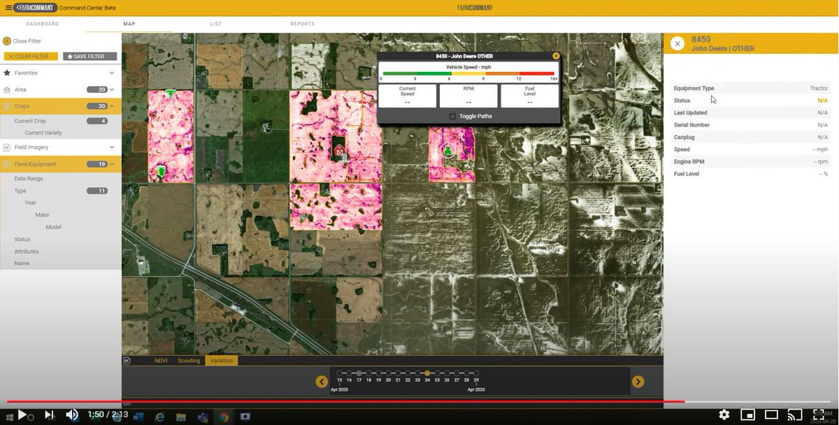The height and width of the screenshot is (425, 839).
Task: Switch to the Reports tab
Action: coord(303,24)
